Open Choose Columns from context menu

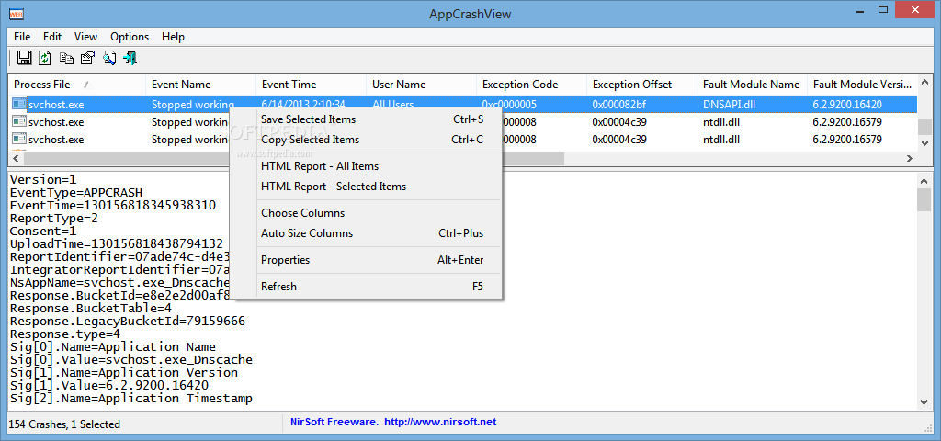366,213
